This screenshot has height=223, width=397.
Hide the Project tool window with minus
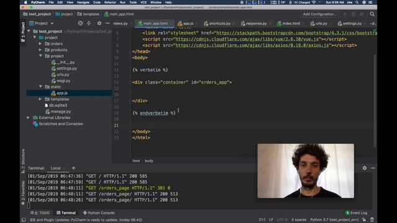coord(107,24)
